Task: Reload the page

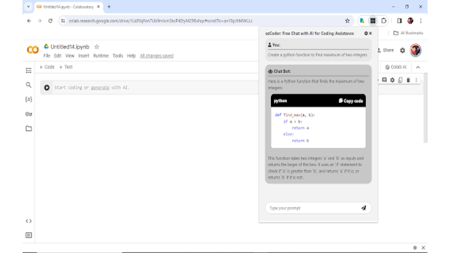Action: pos(50,21)
